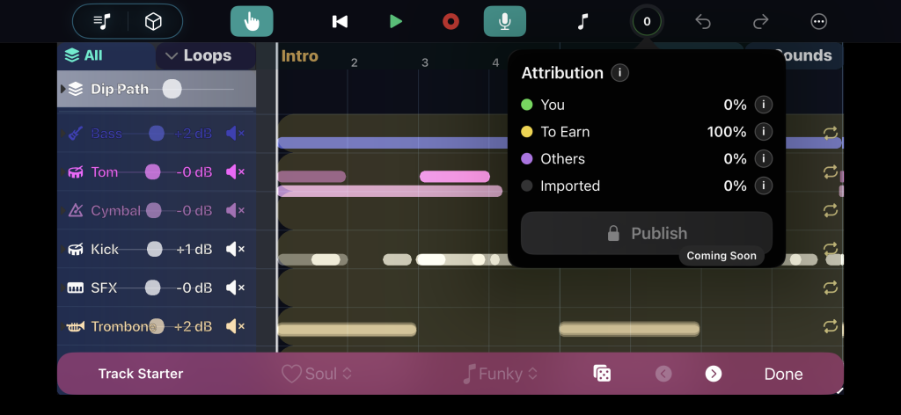Screen dimensions: 901x415
Task: Click the undo arrow
Action: point(702,21)
